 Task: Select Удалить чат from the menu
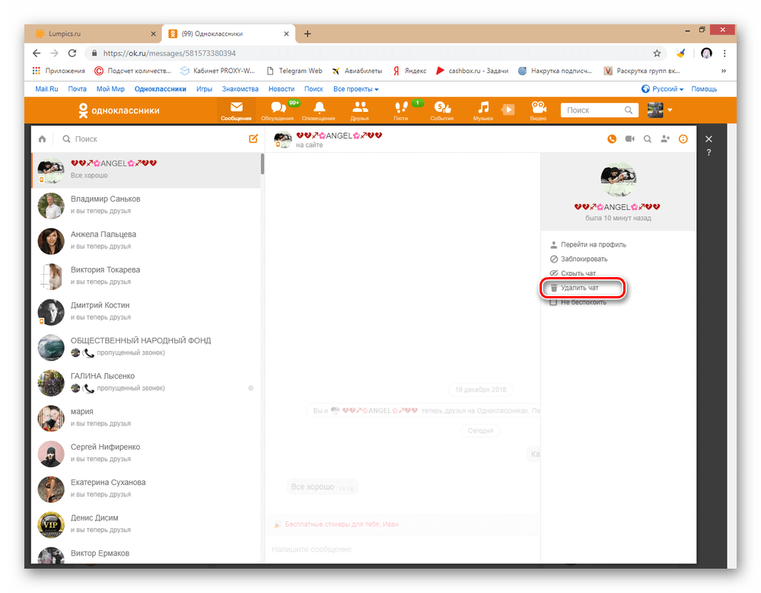(582, 288)
